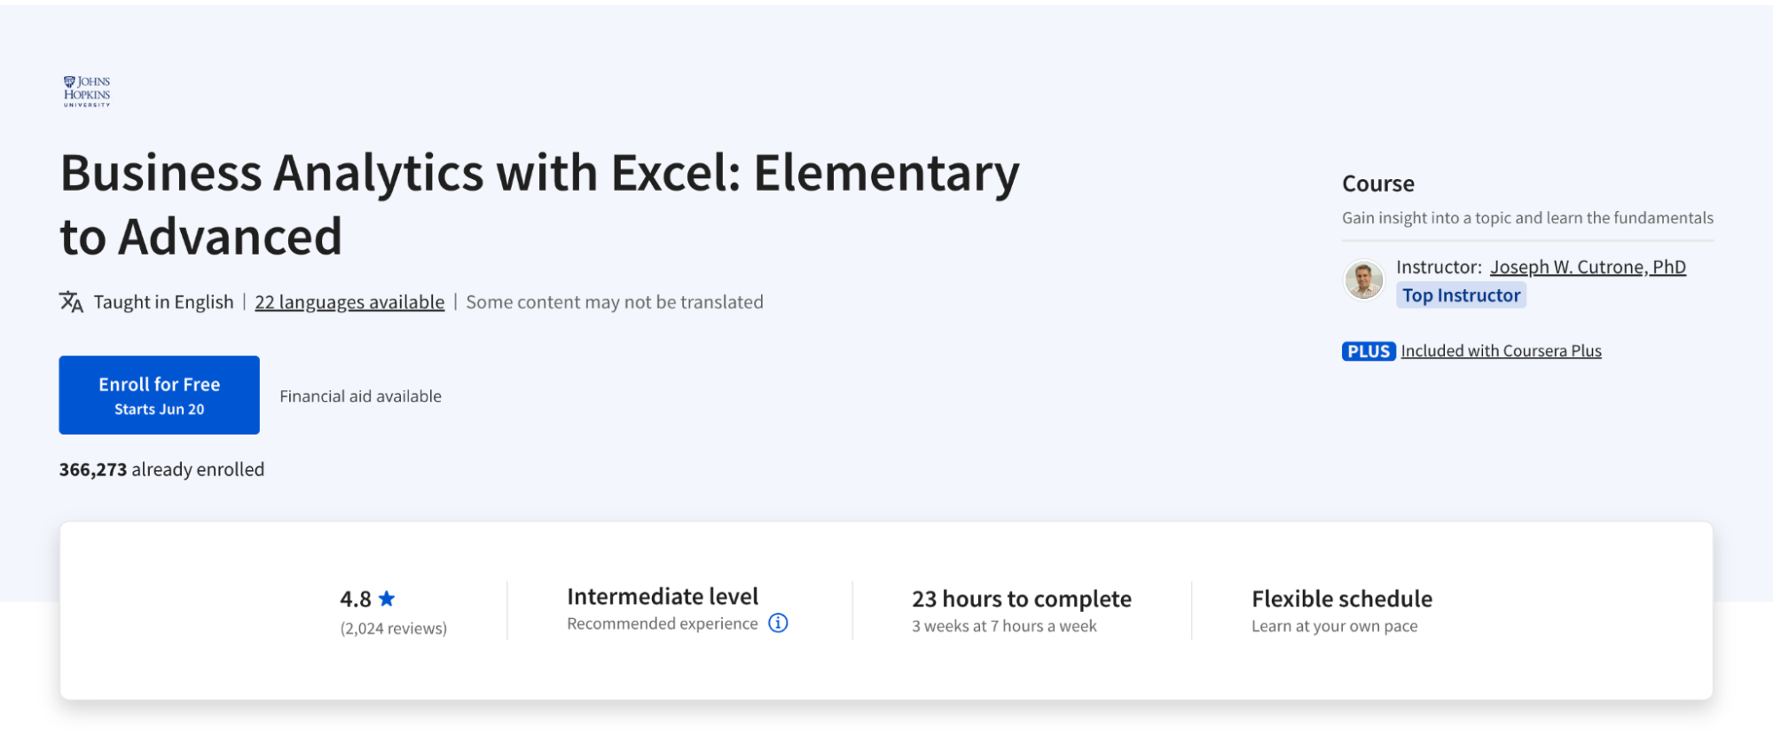
Task: Click the instructor's profile photo
Action: coord(1363,279)
